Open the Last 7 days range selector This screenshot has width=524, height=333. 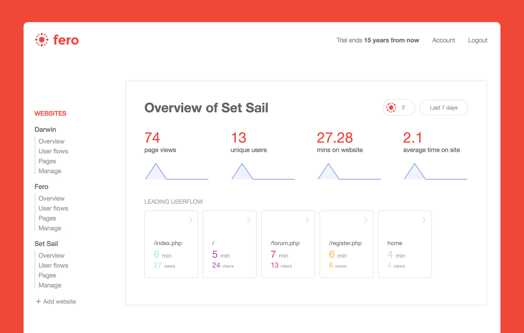pyautogui.click(x=444, y=108)
